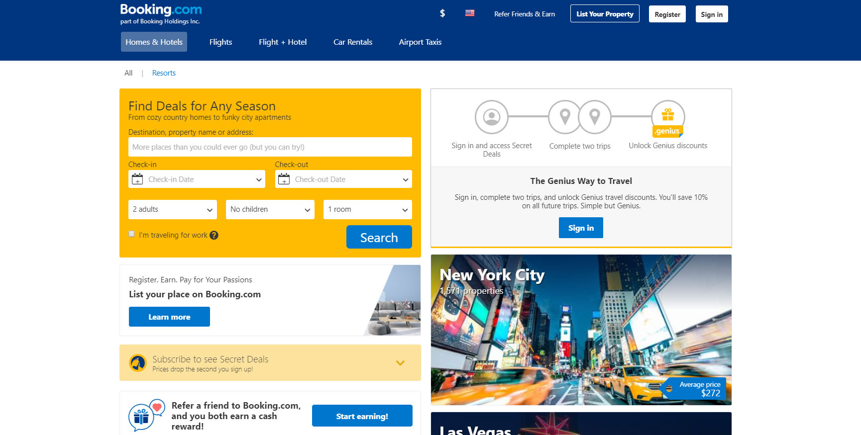Click the Booking.com logo
Screen dimensions: 861x435
[x=161, y=10]
